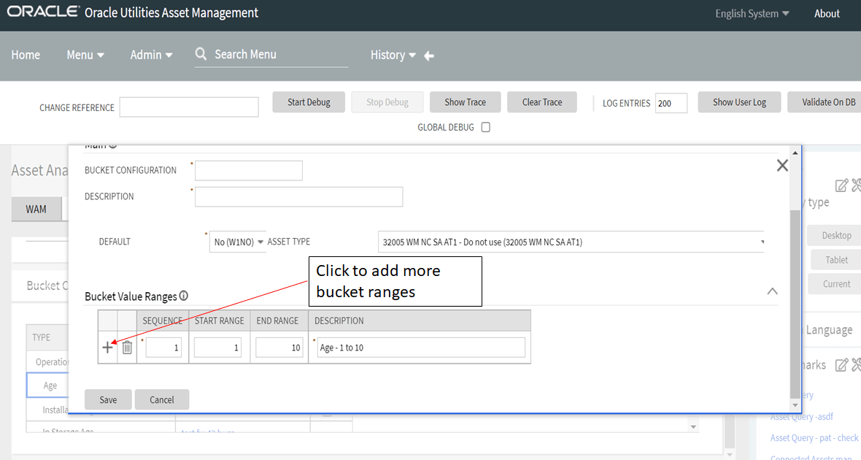Click the search magnifier in navigation bar

201,54
